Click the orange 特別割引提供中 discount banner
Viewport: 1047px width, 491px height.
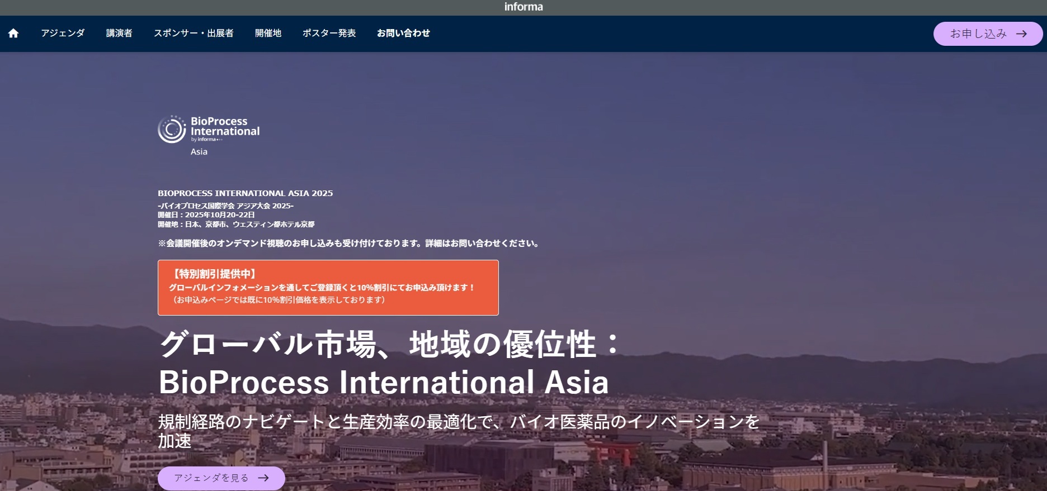(328, 287)
